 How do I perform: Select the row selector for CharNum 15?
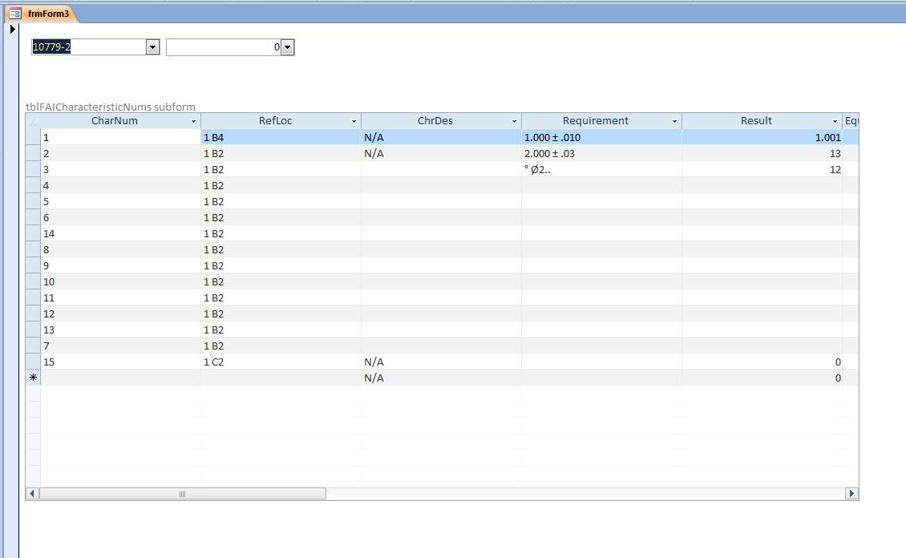33,362
